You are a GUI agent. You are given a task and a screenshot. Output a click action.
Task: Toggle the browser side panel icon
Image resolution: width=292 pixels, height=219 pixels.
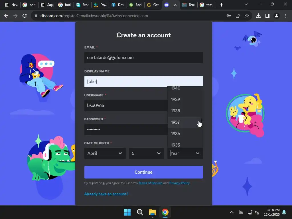(x=267, y=16)
